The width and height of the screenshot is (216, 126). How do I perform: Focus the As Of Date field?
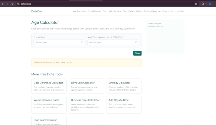[113, 42]
